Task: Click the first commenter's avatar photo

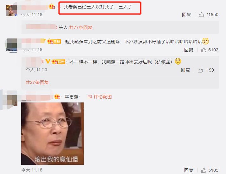Action: click(11, 10)
